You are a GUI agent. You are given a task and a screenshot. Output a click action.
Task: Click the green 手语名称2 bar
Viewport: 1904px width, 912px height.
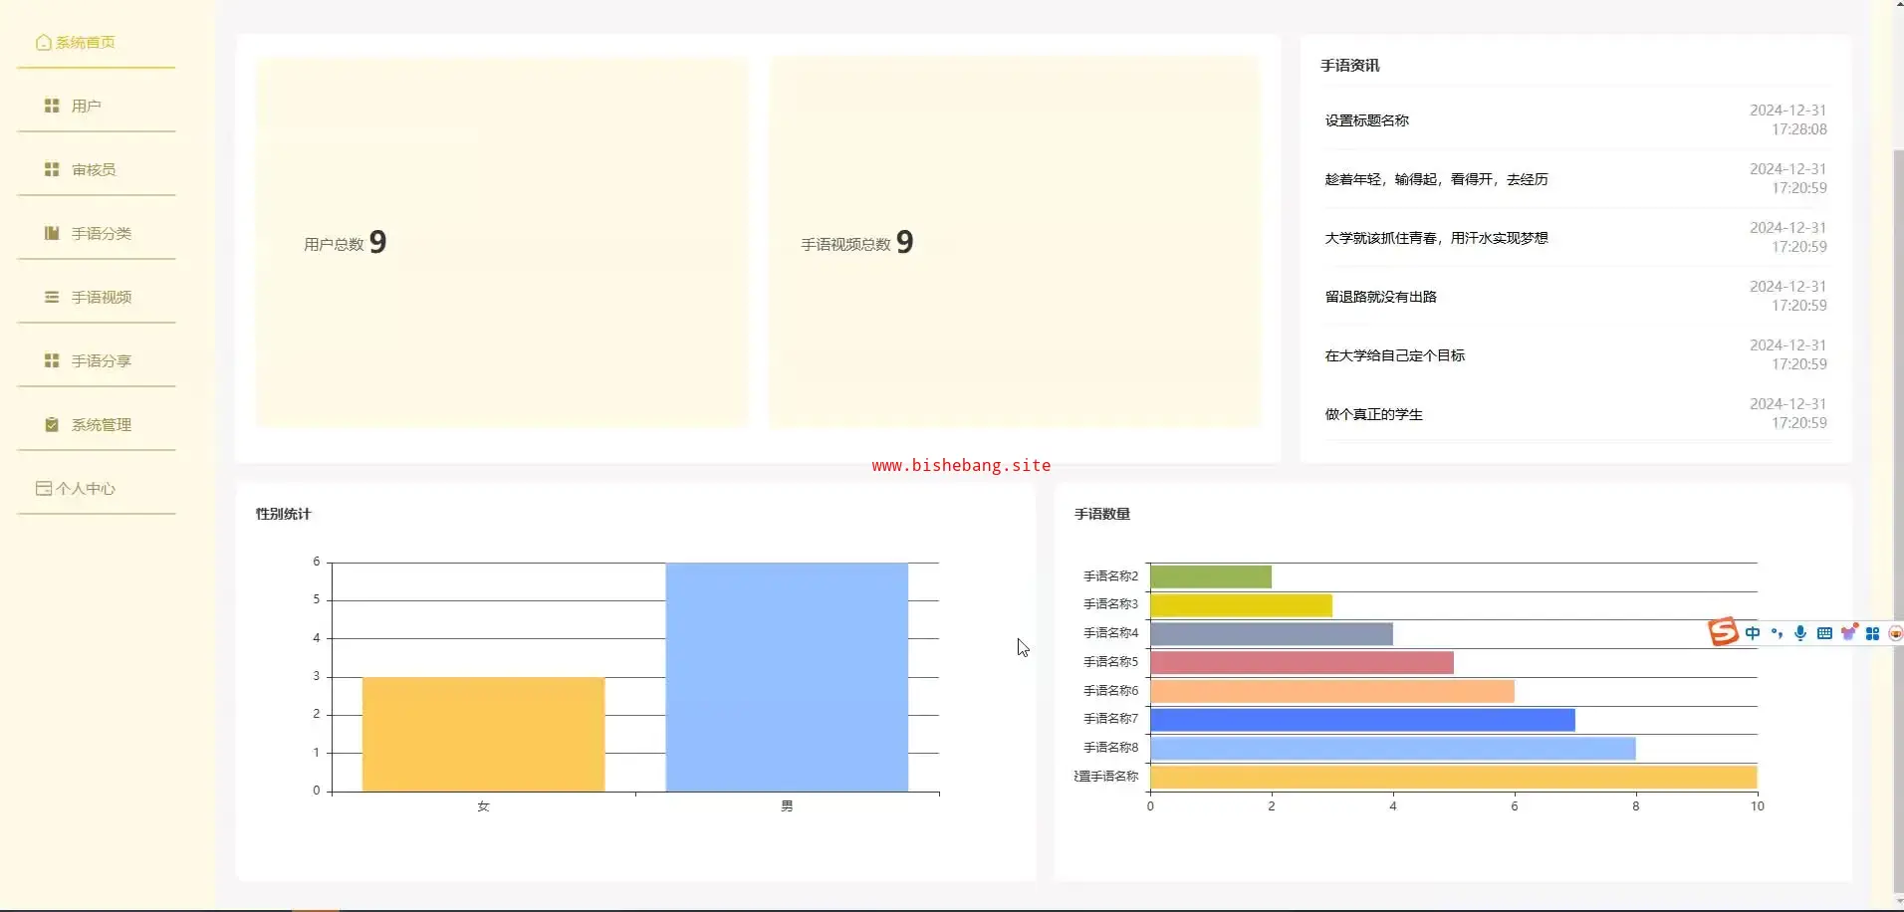tap(1211, 576)
